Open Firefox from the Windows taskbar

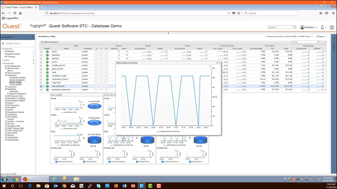point(116,186)
